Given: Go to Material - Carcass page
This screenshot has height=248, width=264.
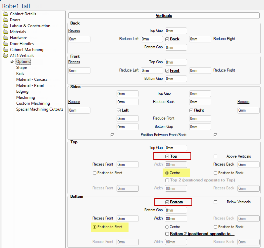Looking at the screenshot, I should point(32,79).
